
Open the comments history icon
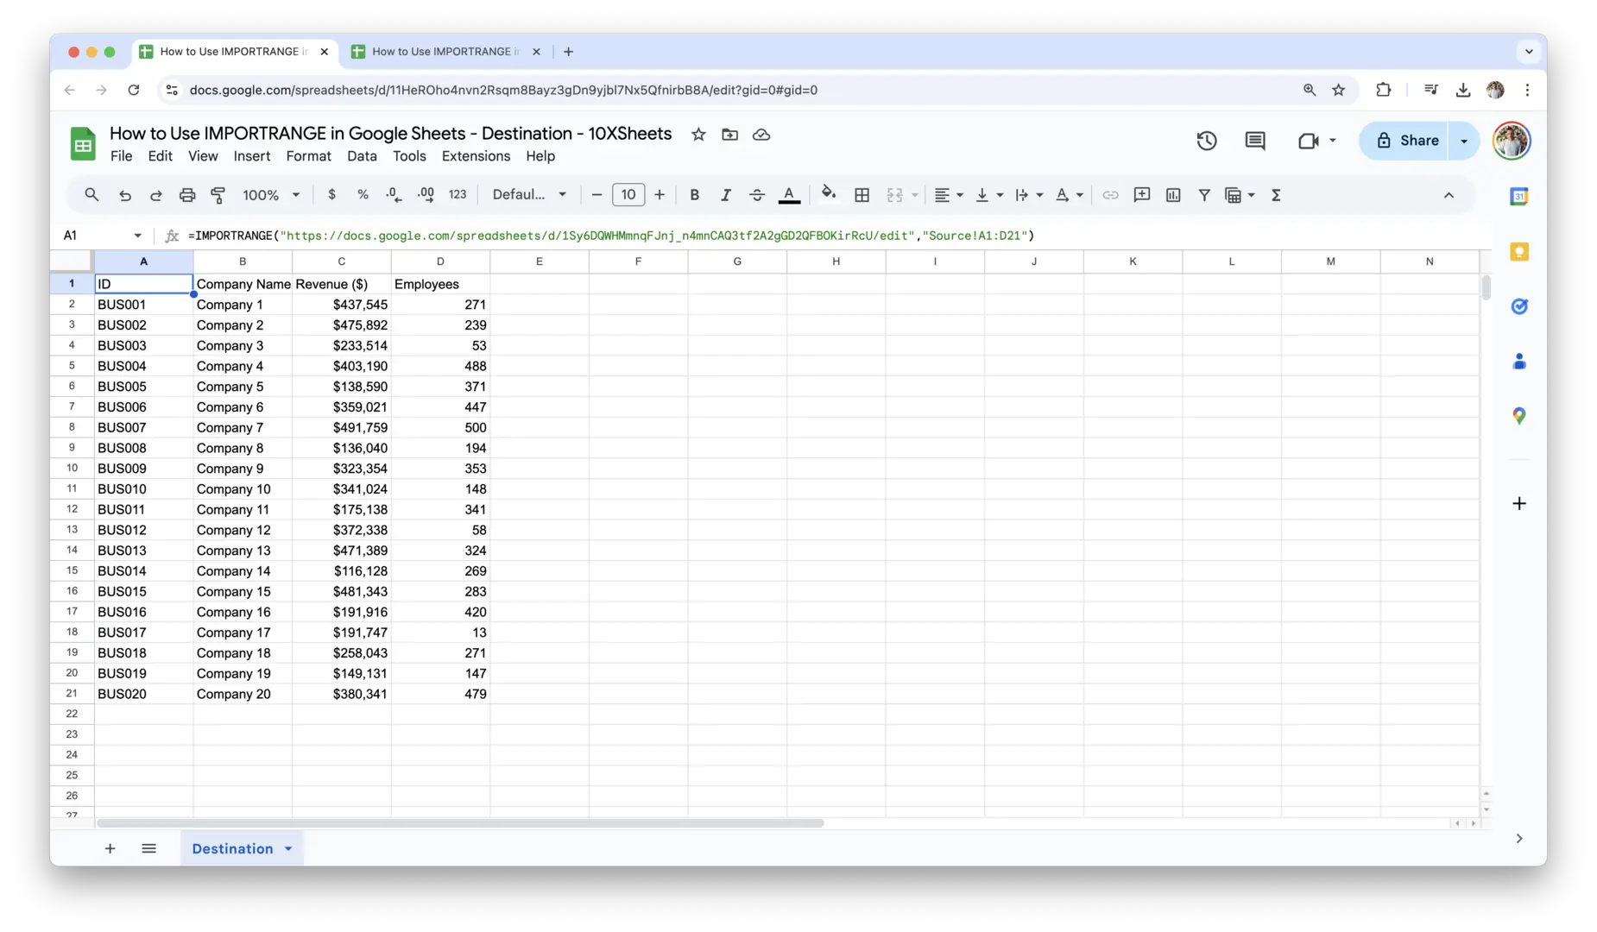(1254, 141)
